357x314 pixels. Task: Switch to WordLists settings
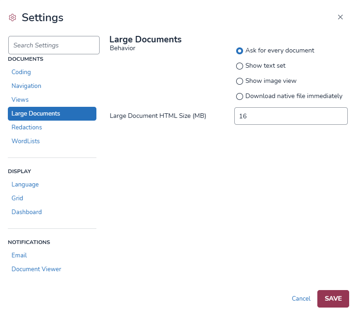coord(25,141)
